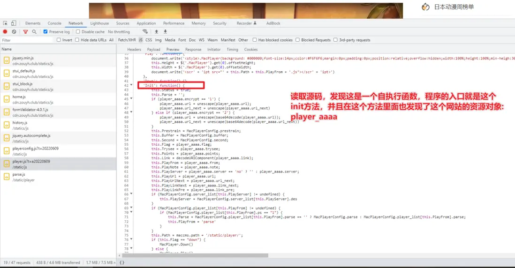
Task: Toggle the device toolbar icon
Action: pos(14,23)
